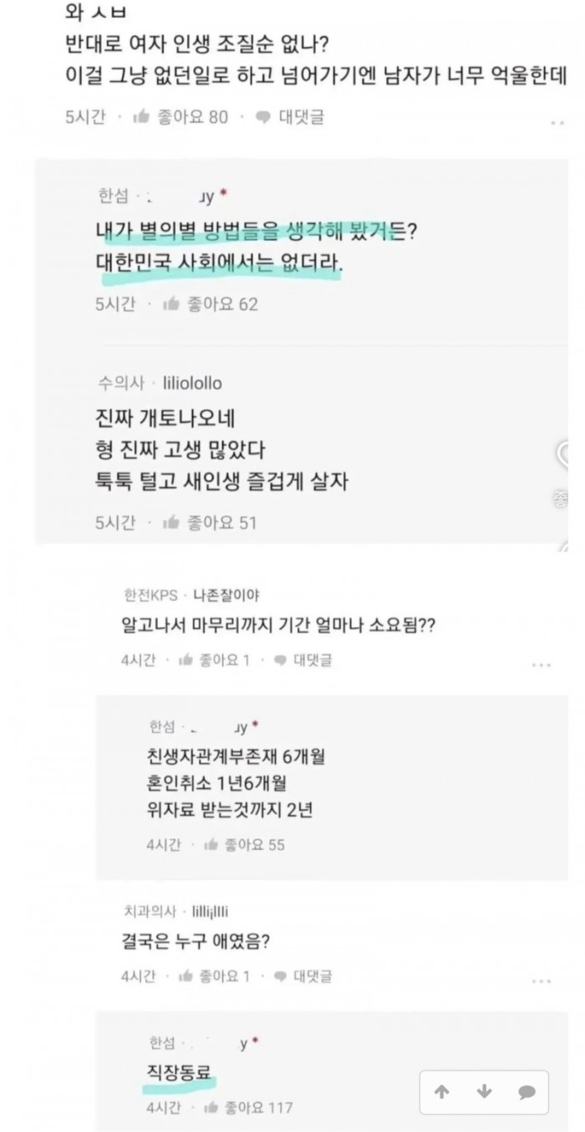Tap the 대댓글 reply icon beside 좋아요 80

tap(263, 117)
